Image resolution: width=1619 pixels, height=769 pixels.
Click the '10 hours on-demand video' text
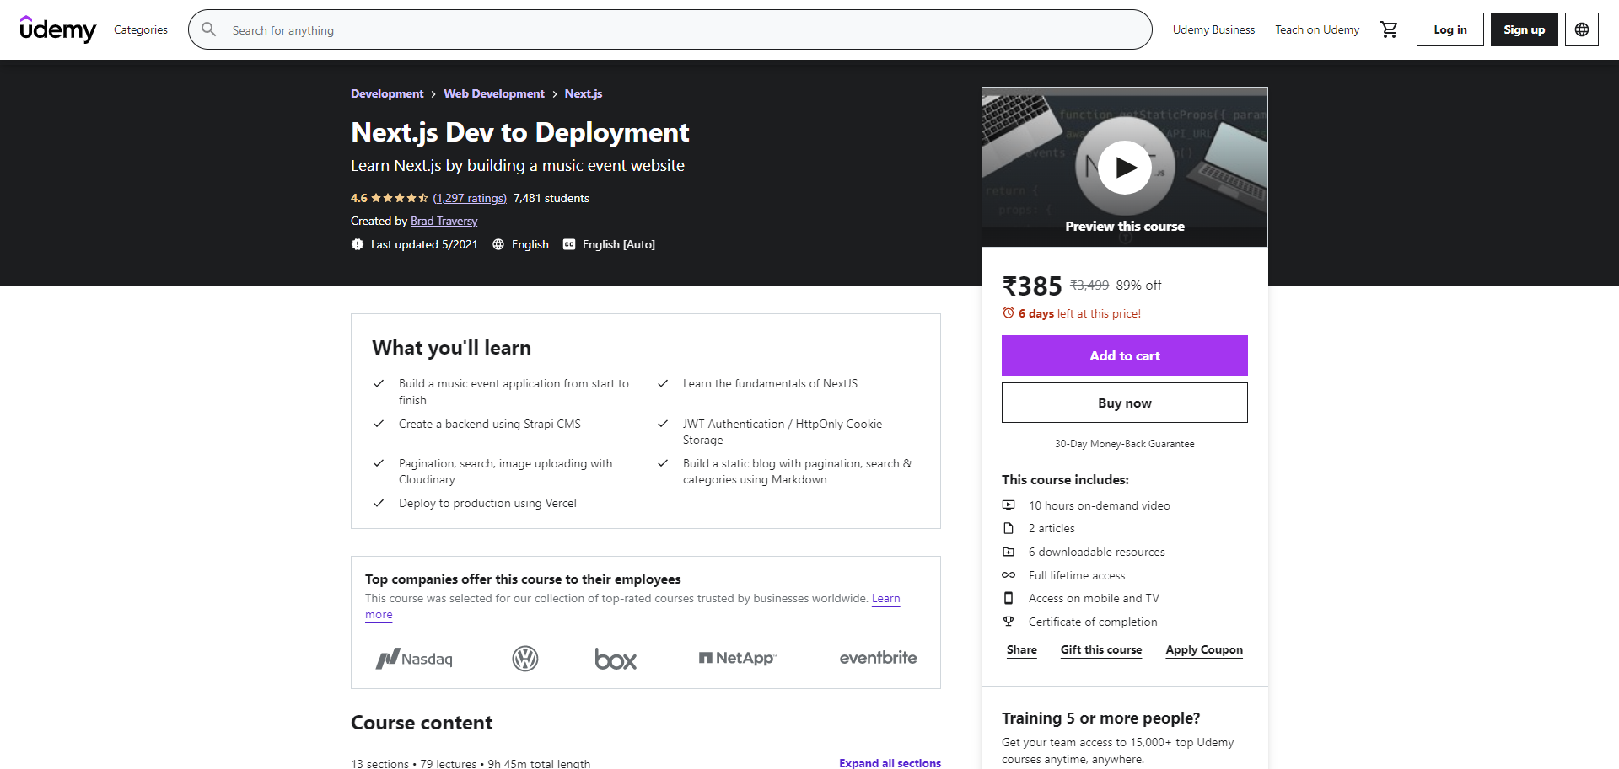(x=1100, y=505)
